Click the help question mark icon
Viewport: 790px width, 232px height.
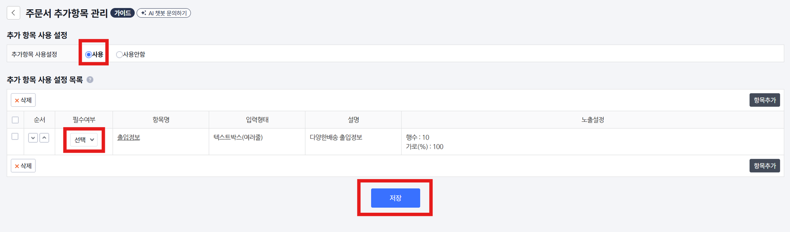90,80
